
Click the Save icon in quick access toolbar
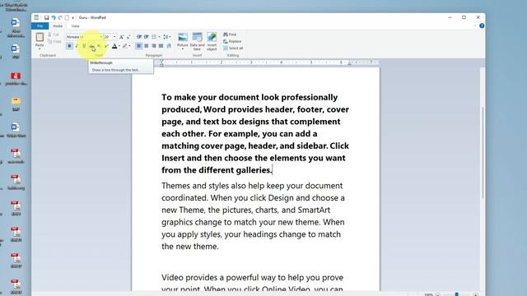(46, 17)
